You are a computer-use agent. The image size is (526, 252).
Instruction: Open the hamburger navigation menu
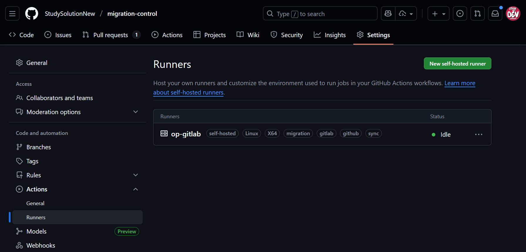[x=12, y=14]
